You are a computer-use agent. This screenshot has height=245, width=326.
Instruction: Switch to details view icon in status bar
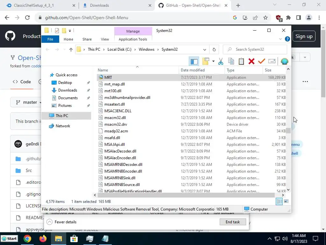click(279, 201)
